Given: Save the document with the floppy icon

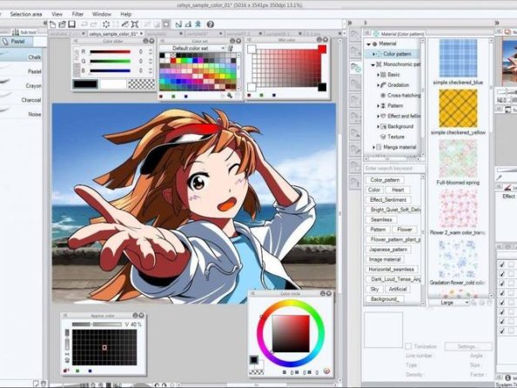Looking at the screenshot, I should [71, 24].
